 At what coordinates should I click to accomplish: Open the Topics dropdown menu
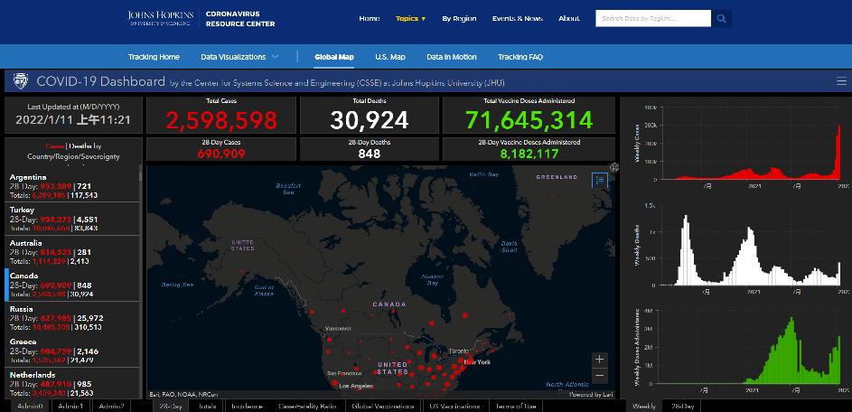pos(410,18)
